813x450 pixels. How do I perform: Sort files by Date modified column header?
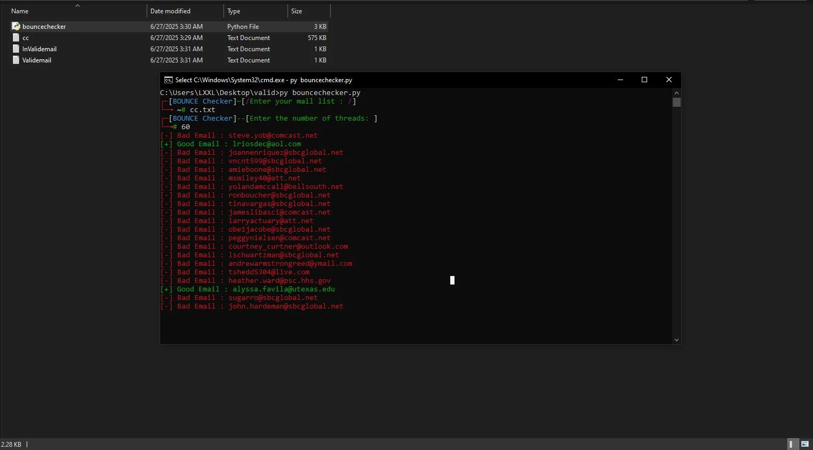(170, 11)
